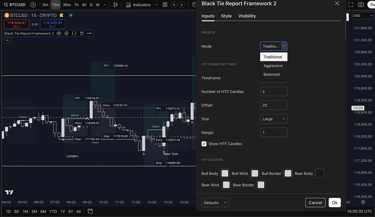Image resolution: width=375 pixels, height=217 pixels.
Task: Click the yellow flag next to CRYPTO
Action: (62, 15)
